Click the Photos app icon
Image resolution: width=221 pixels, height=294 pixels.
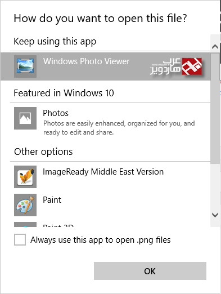tap(25, 118)
